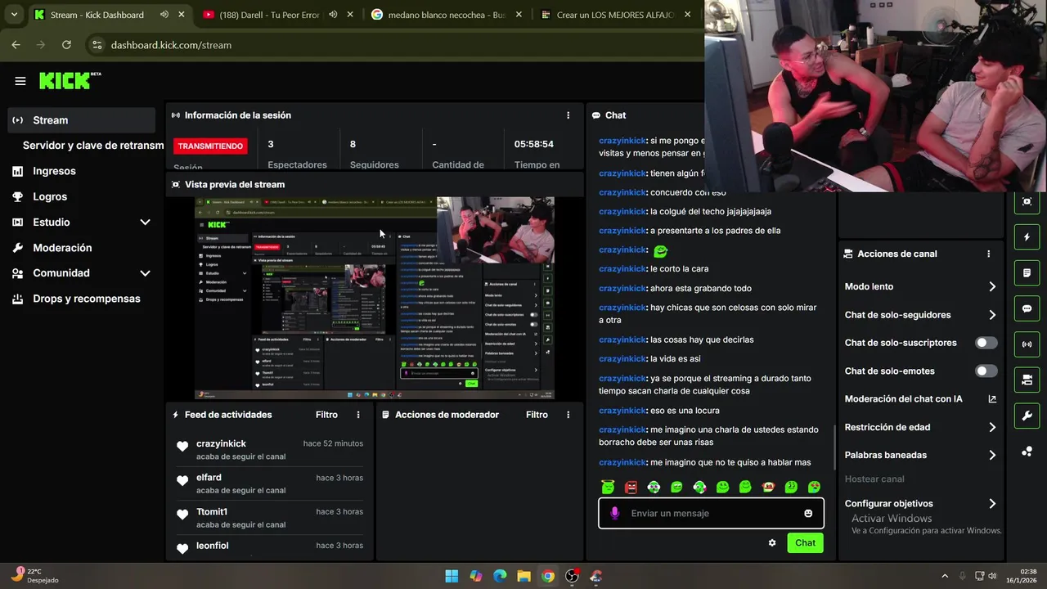Expand the Estudio sidebar section
The height and width of the screenshot is (589, 1047).
pyautogui.click(x=145, y=223)
